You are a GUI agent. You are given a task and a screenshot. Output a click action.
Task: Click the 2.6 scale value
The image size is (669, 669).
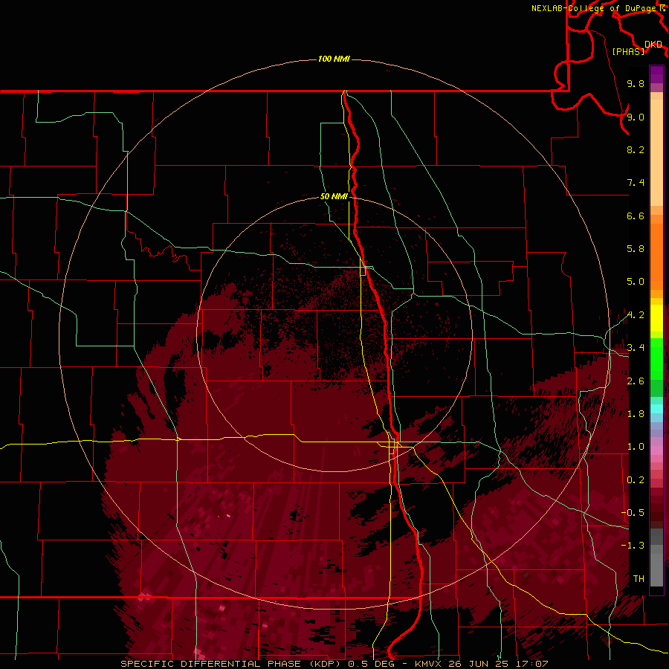[x=636, y=381]
